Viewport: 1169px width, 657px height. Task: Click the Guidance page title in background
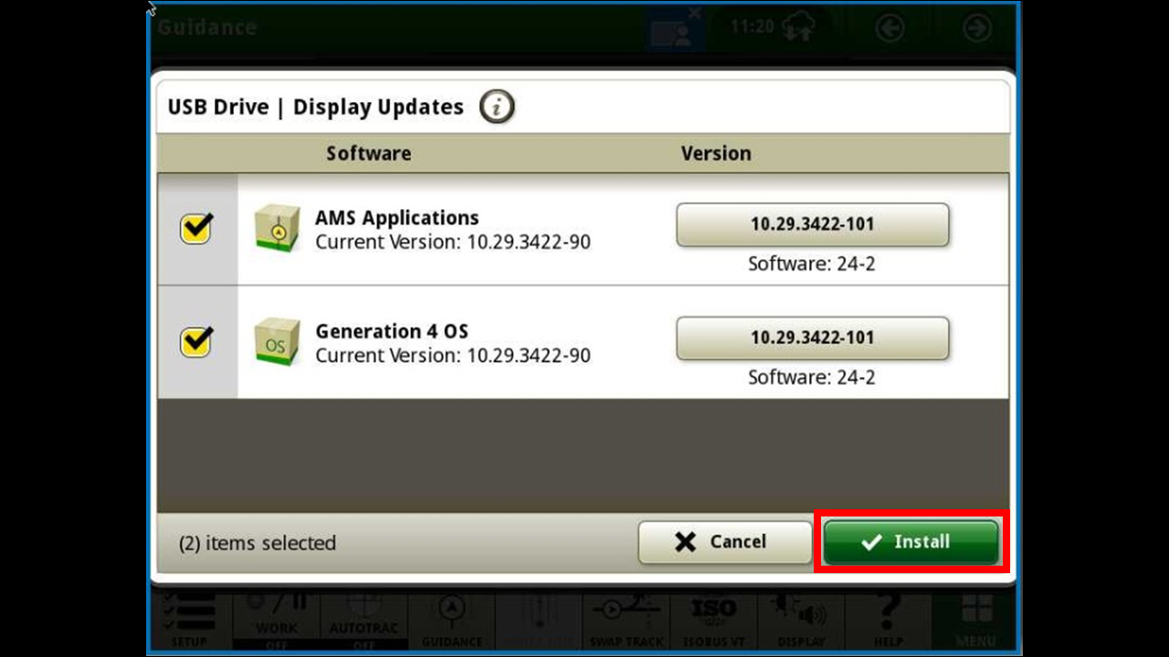coord(207,27)
